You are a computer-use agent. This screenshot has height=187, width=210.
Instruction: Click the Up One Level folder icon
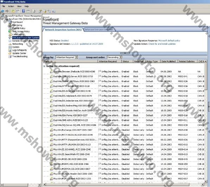(13, 11)
